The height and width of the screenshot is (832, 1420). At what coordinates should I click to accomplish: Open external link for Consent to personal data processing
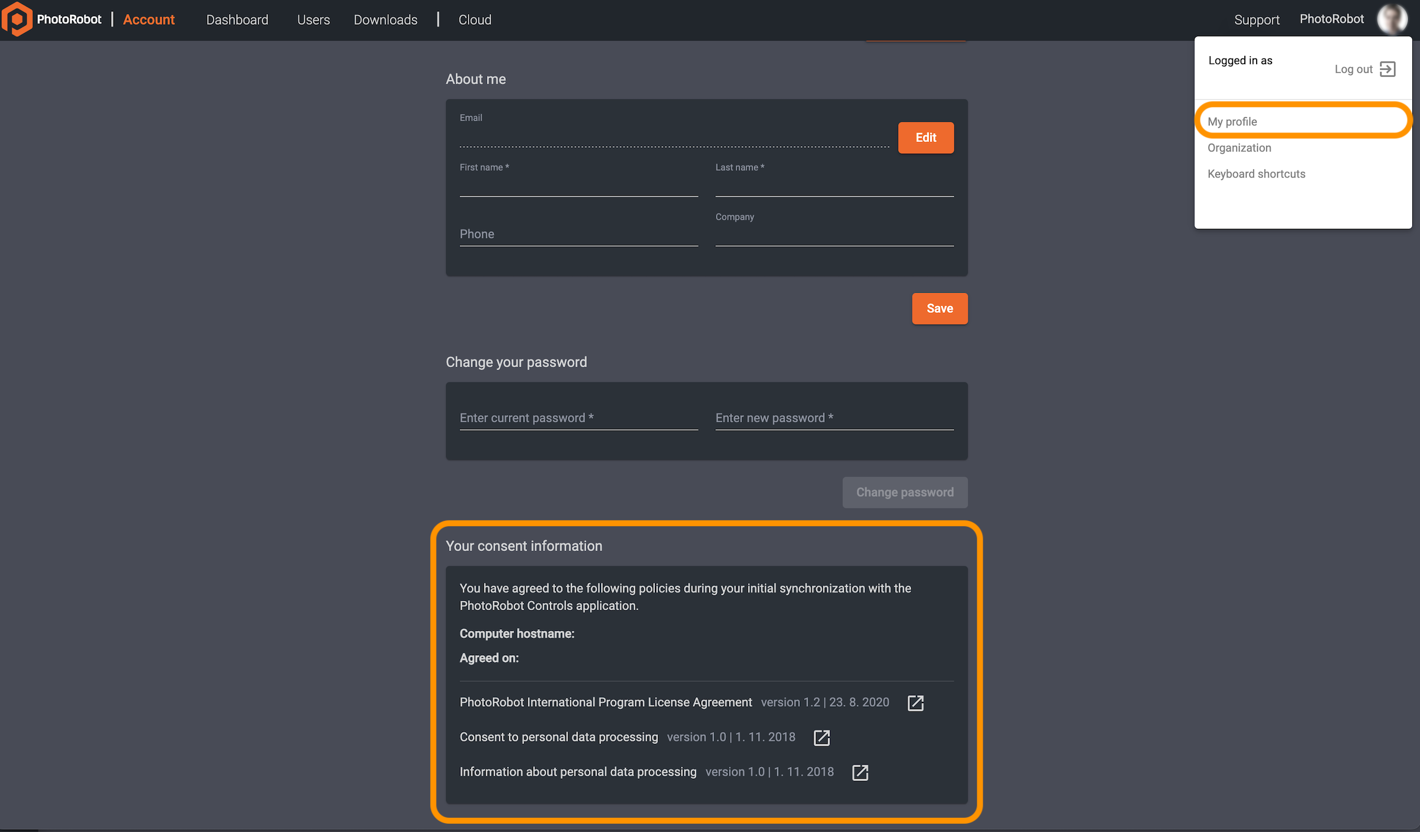(x=822, y=737)
